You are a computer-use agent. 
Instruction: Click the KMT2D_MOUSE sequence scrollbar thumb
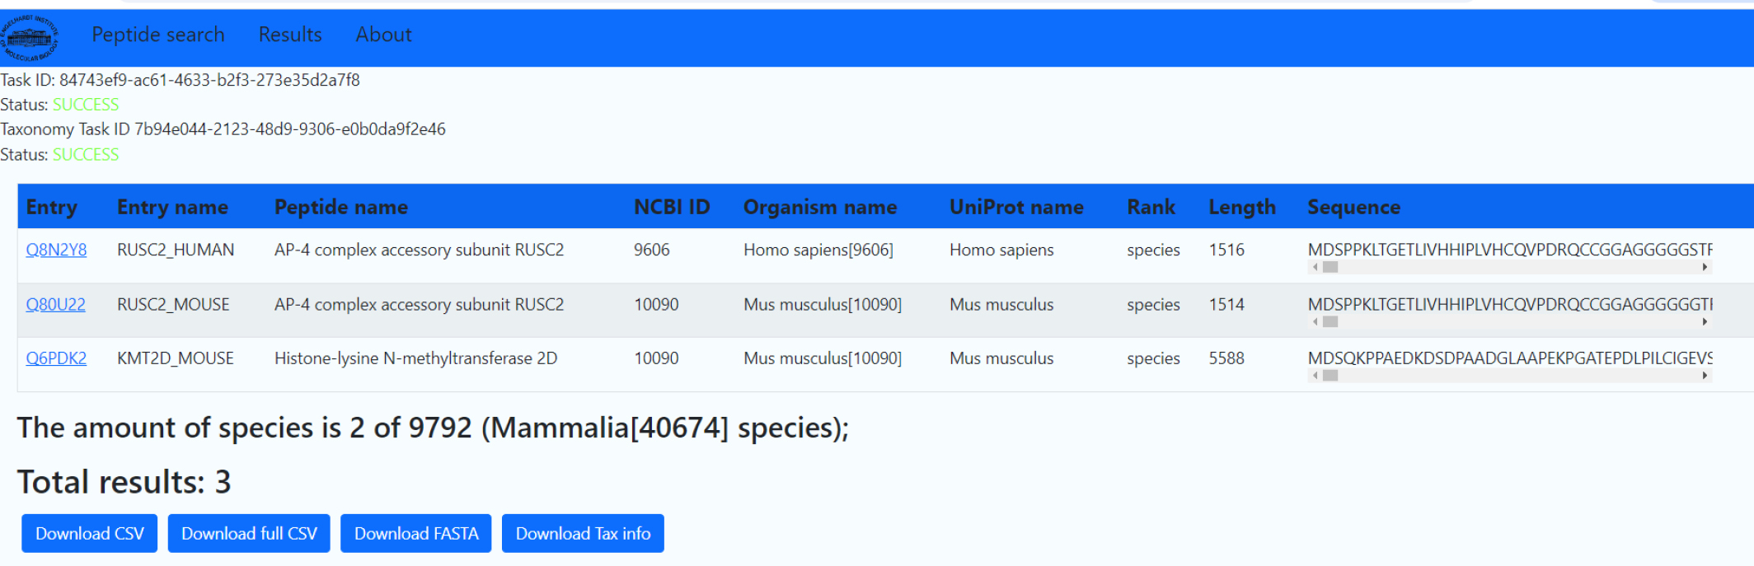pyautogui.click(x=1330, y=376)
